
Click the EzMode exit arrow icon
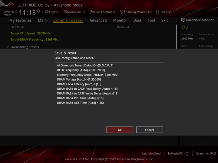pos(187,154)
